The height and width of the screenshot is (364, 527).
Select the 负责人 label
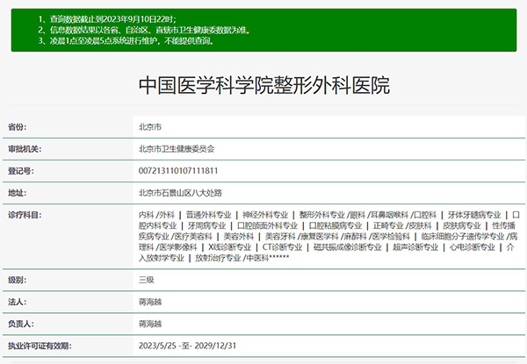pyautogui.click(x=21, y=324)
